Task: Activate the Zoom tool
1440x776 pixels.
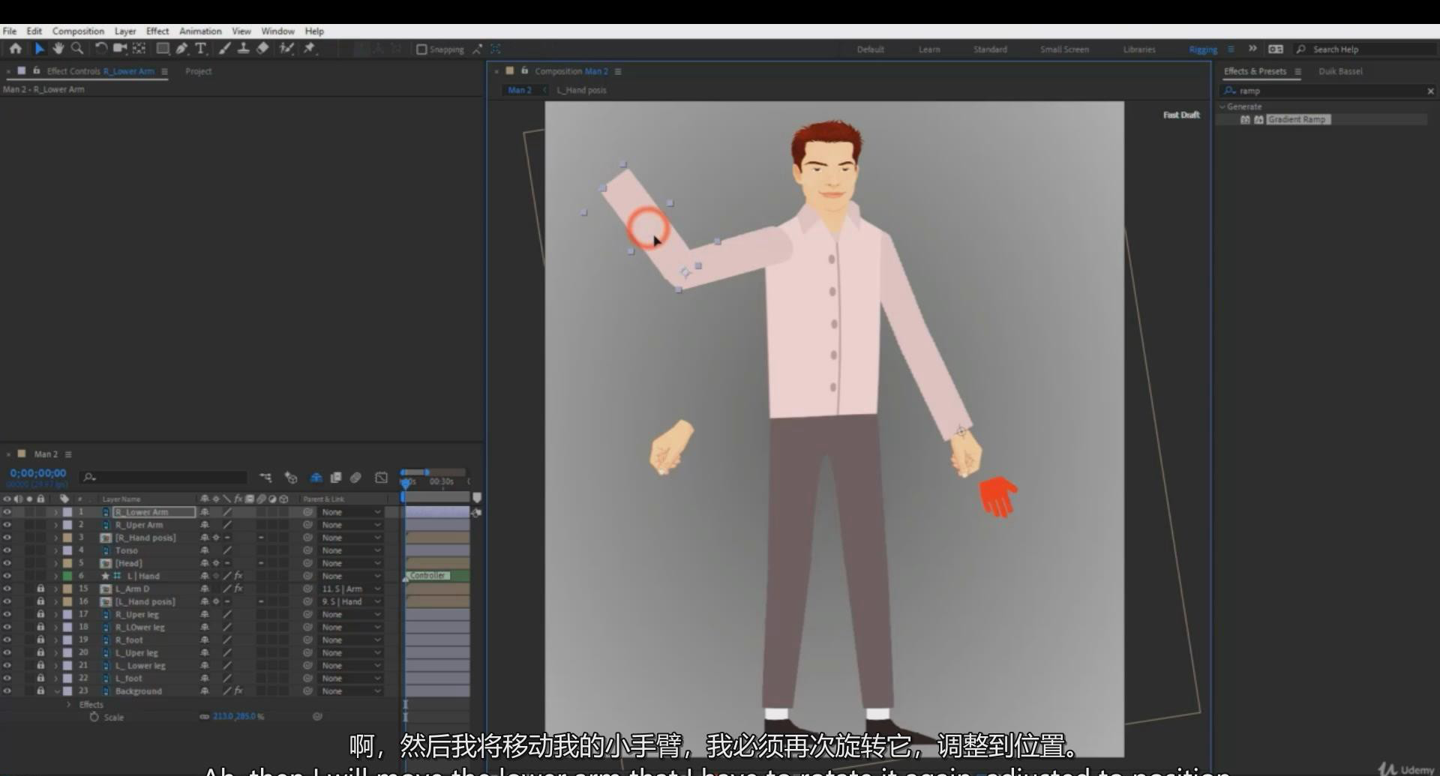Action: 76,49
